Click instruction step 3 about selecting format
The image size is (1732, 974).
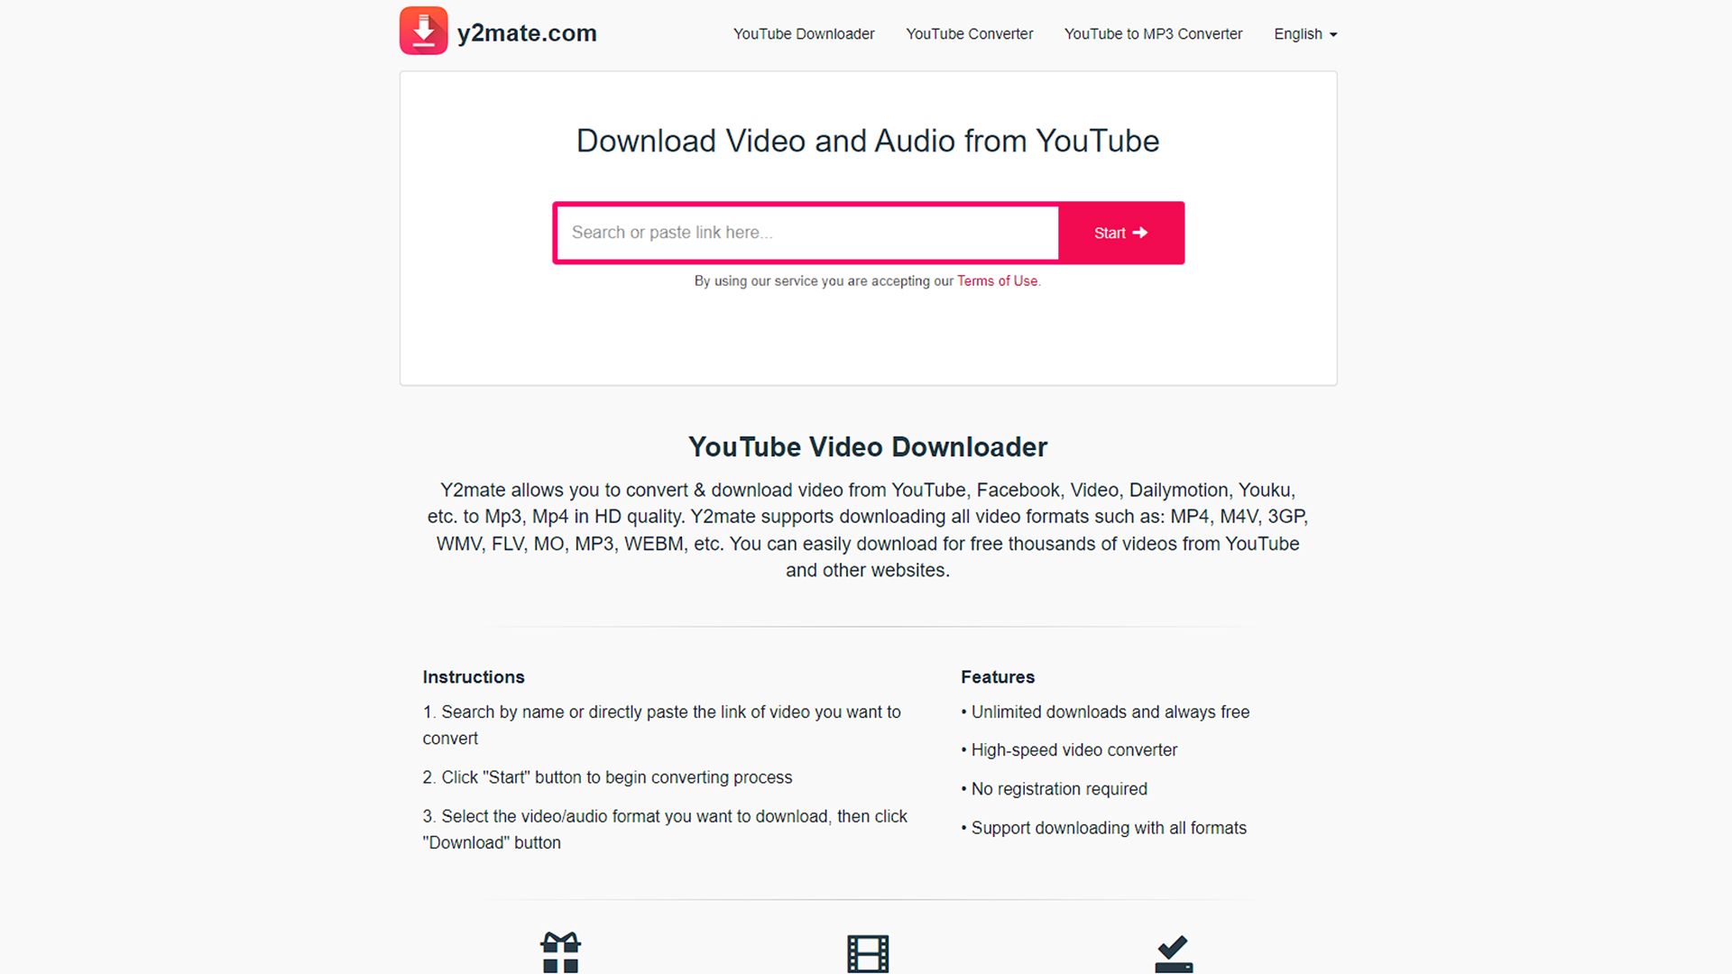[665, 830]
